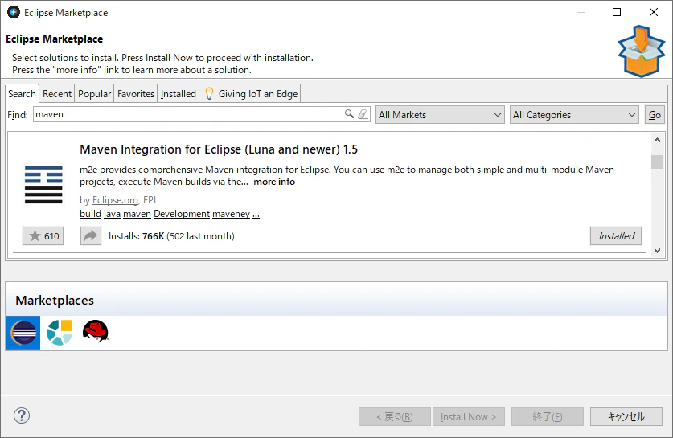This screenshot has width=673, height=438.
Task: Select the Red Hat marketplace icon
Action: [x=96, y=332]
